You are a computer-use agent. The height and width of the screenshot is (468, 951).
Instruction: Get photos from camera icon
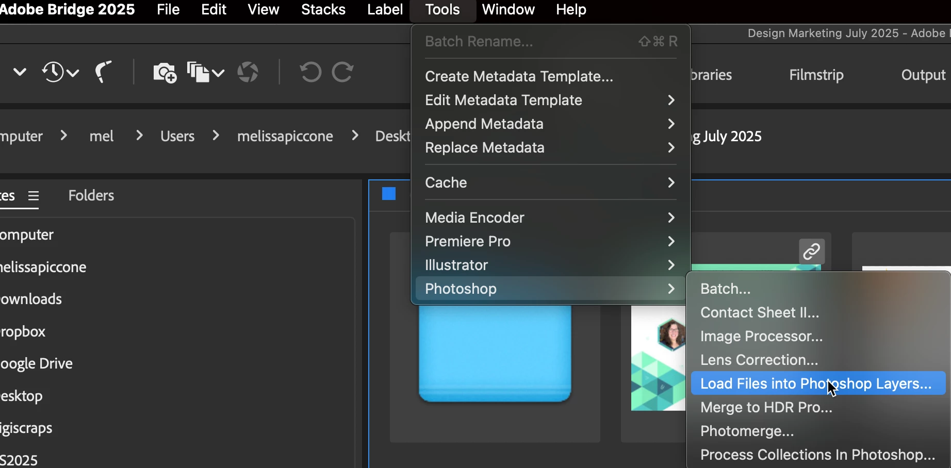(x=165, y=72)
